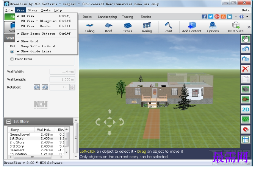255x169 pixels.
Task: Share on Facebook
Action: [x=204, y=17]
